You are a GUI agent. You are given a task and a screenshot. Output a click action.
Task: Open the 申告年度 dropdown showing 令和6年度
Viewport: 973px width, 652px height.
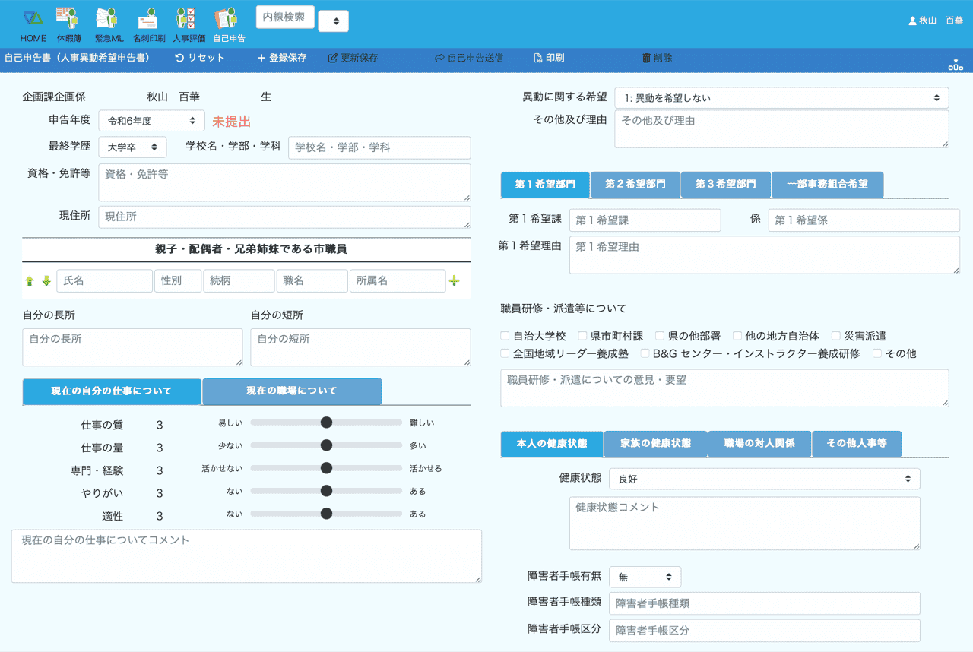coord(151,121)
